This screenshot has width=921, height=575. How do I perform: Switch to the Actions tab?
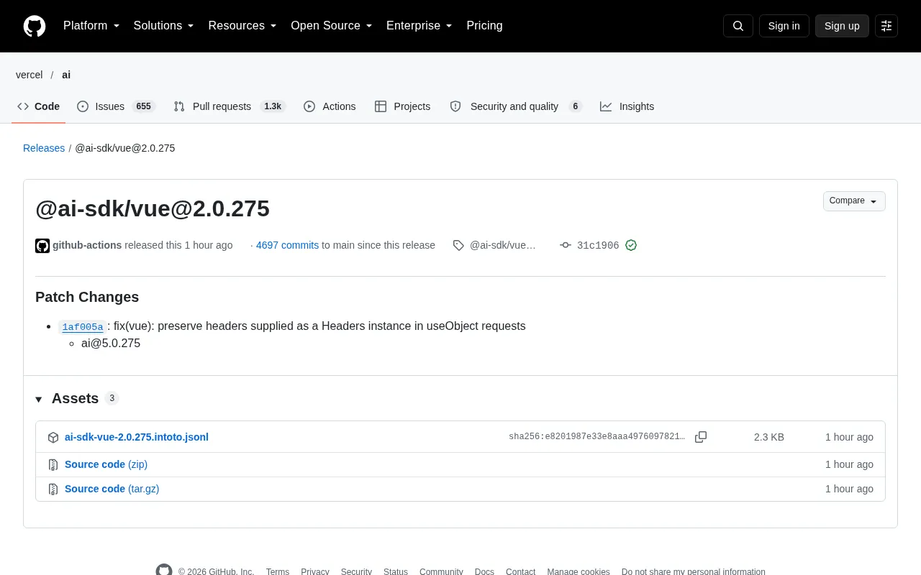click(330, 106)
